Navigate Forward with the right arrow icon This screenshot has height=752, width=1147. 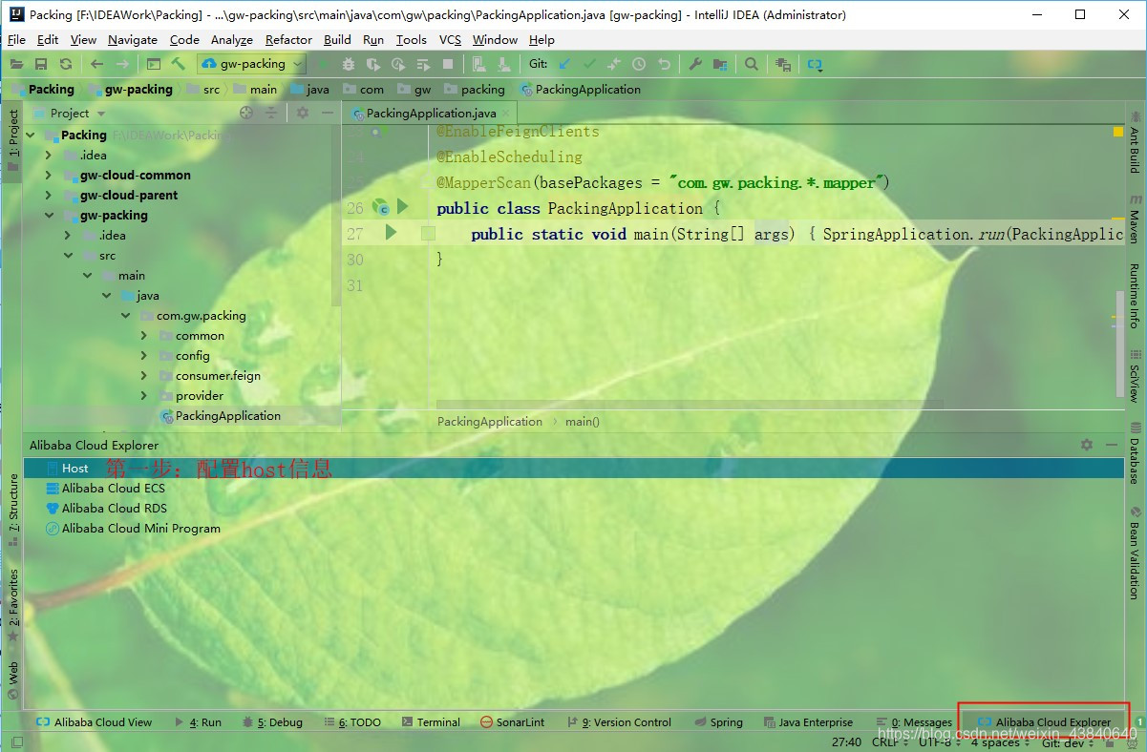click(122, 64)
